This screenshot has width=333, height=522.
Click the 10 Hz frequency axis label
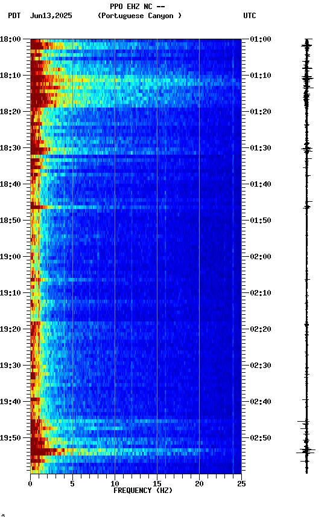pos(115,484)
